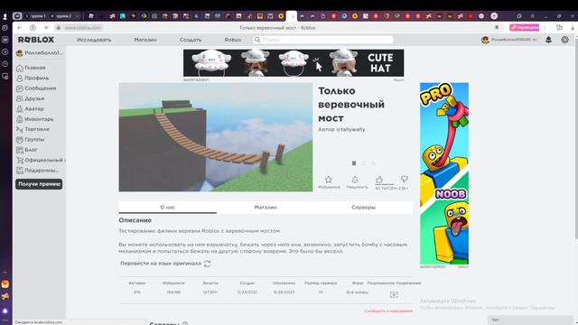Open the Исследовать menu
Screen dimensions: 578x325
point(94,40)
